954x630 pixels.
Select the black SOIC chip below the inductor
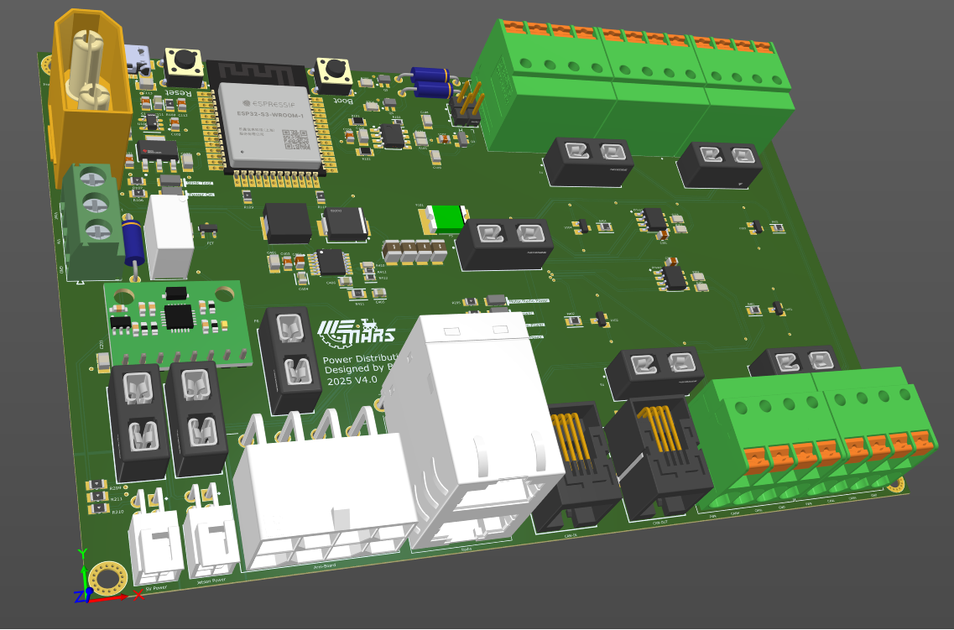point(331,262)
